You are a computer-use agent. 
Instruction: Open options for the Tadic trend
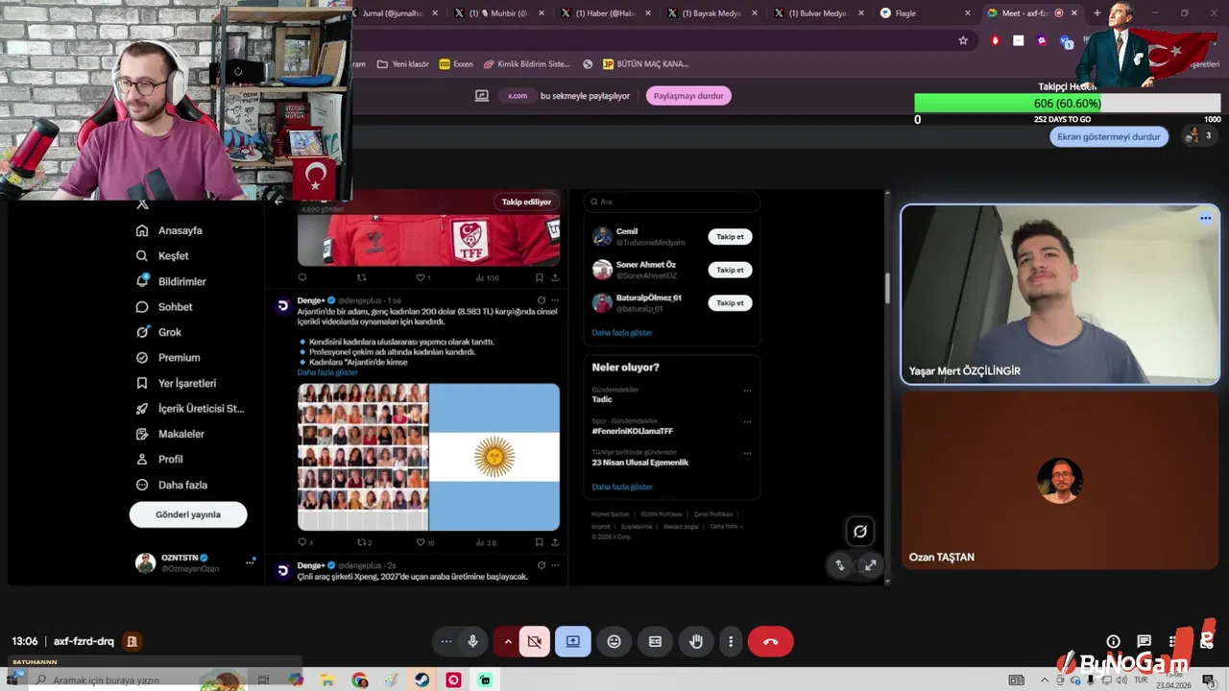[x=747, y=391]
